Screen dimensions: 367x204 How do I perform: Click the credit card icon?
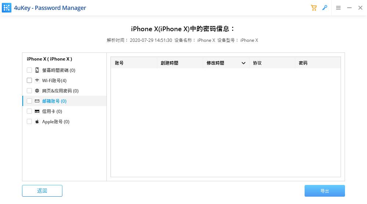(x=37, y=111)
